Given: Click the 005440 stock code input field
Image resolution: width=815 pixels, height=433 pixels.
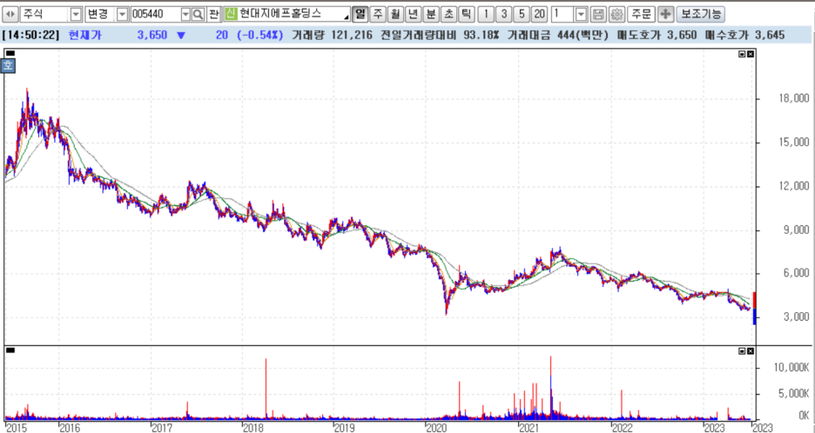Looking at the screenshot, I should coord(155,15).
